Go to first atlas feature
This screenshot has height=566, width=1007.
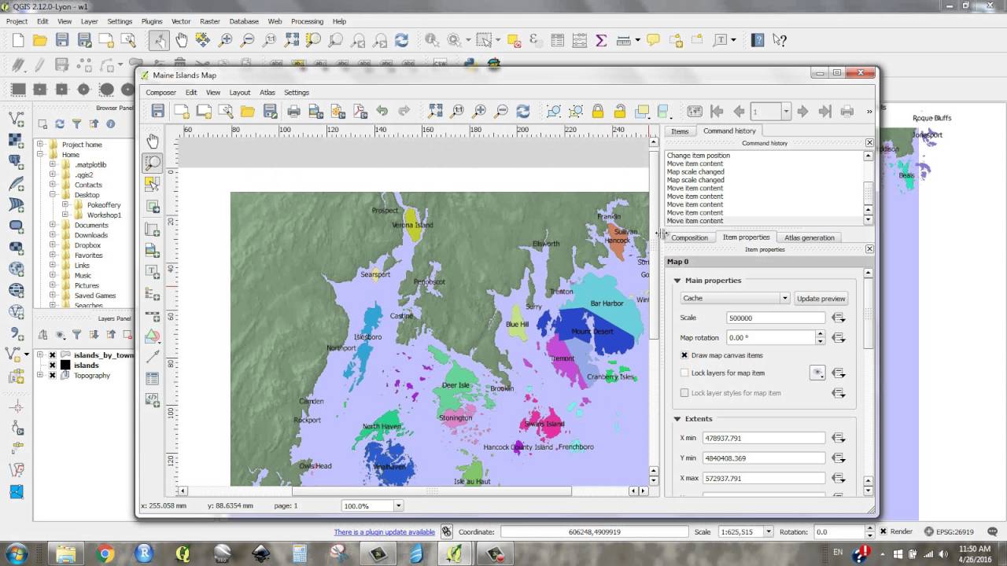(717, 112)
